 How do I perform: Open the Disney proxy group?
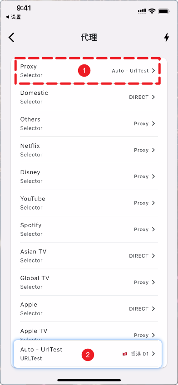[x=89, y=176]
